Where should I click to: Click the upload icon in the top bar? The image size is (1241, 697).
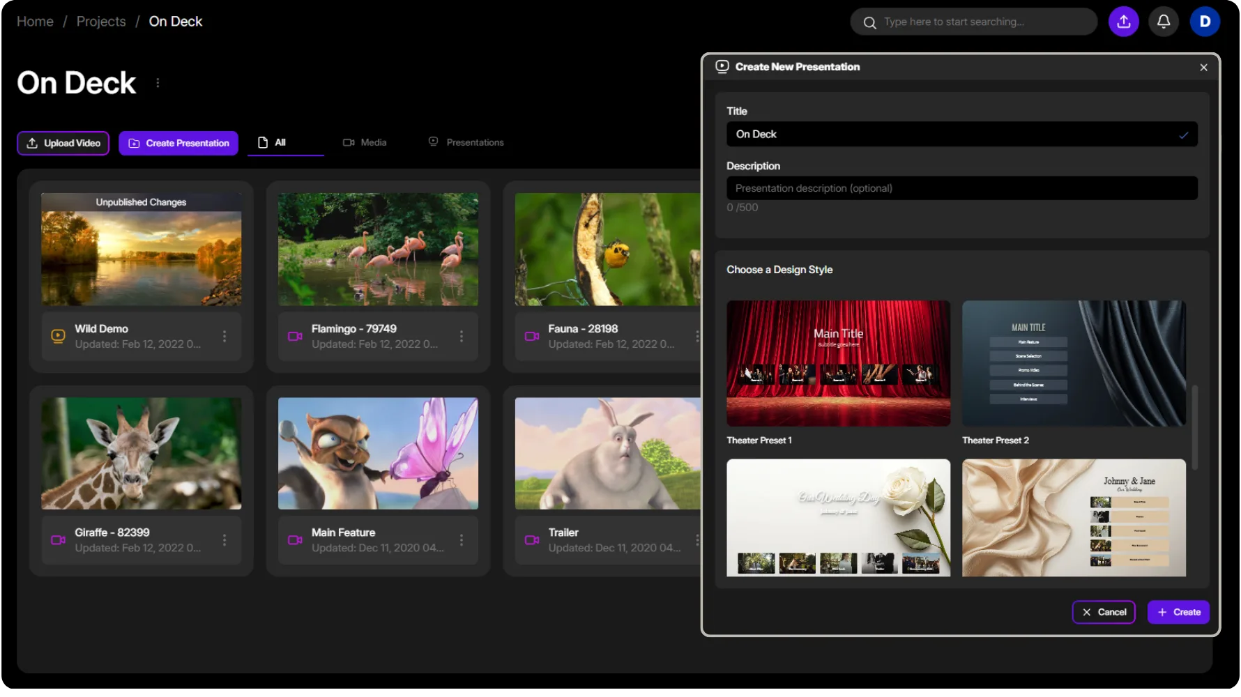tap(1123, 22)
